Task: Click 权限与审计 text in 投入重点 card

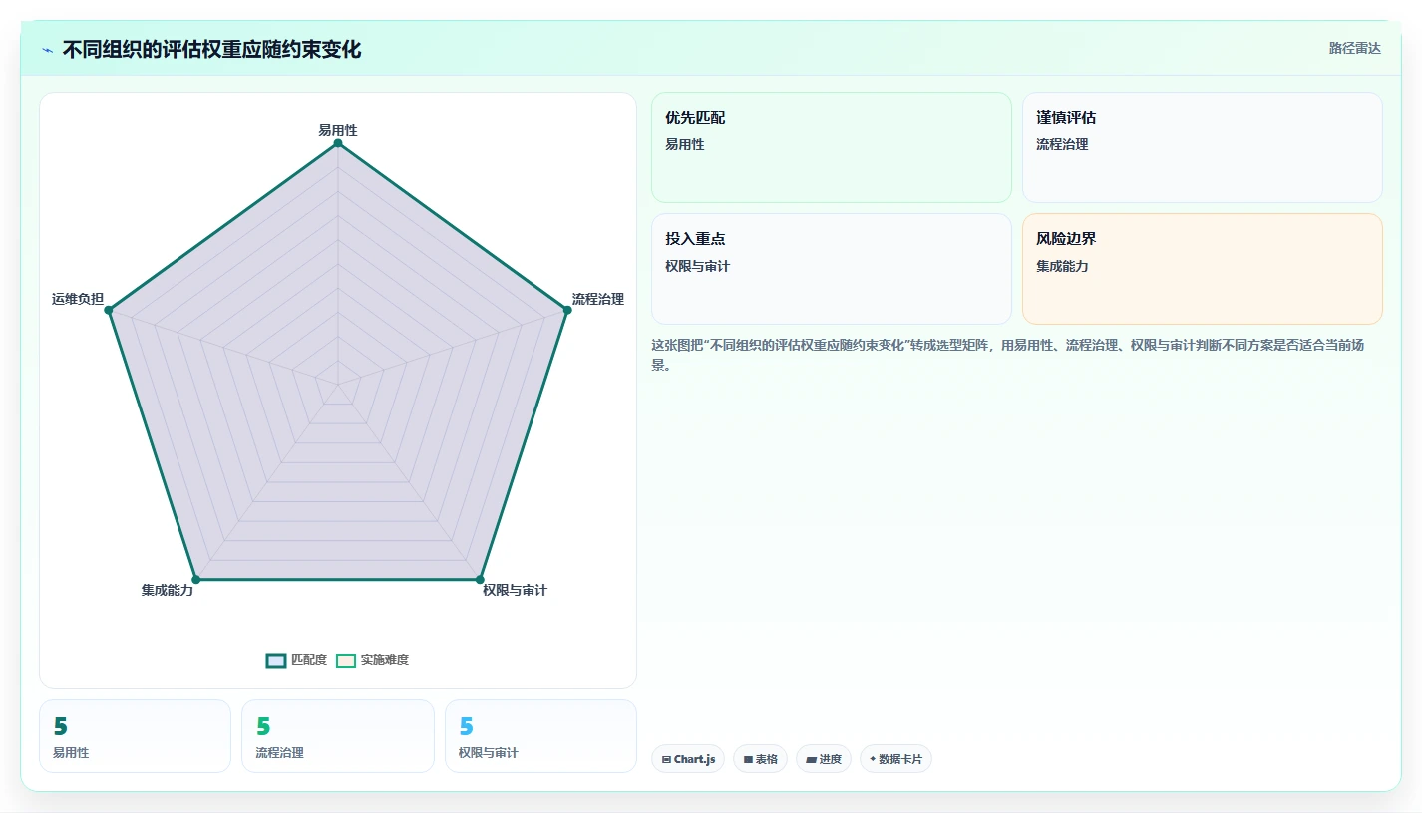Action: pyautogui.click(x=698, y=266)
